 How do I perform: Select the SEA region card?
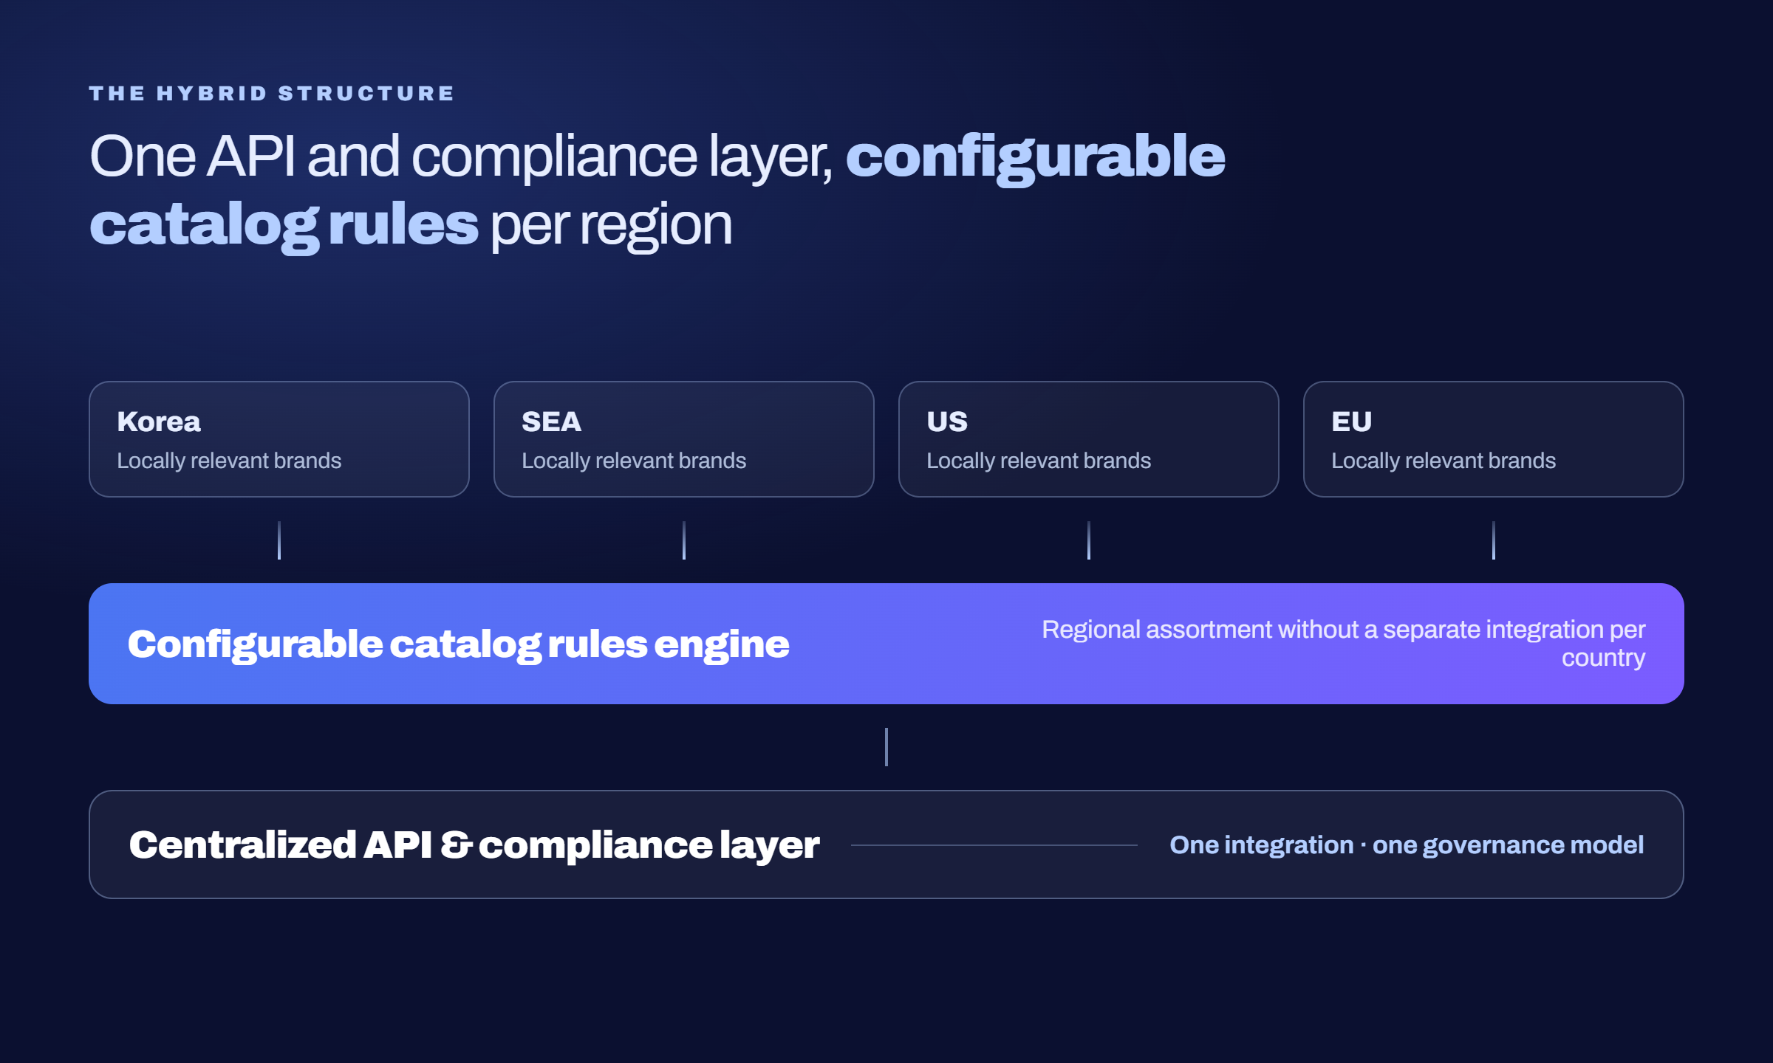pos(684,439)
